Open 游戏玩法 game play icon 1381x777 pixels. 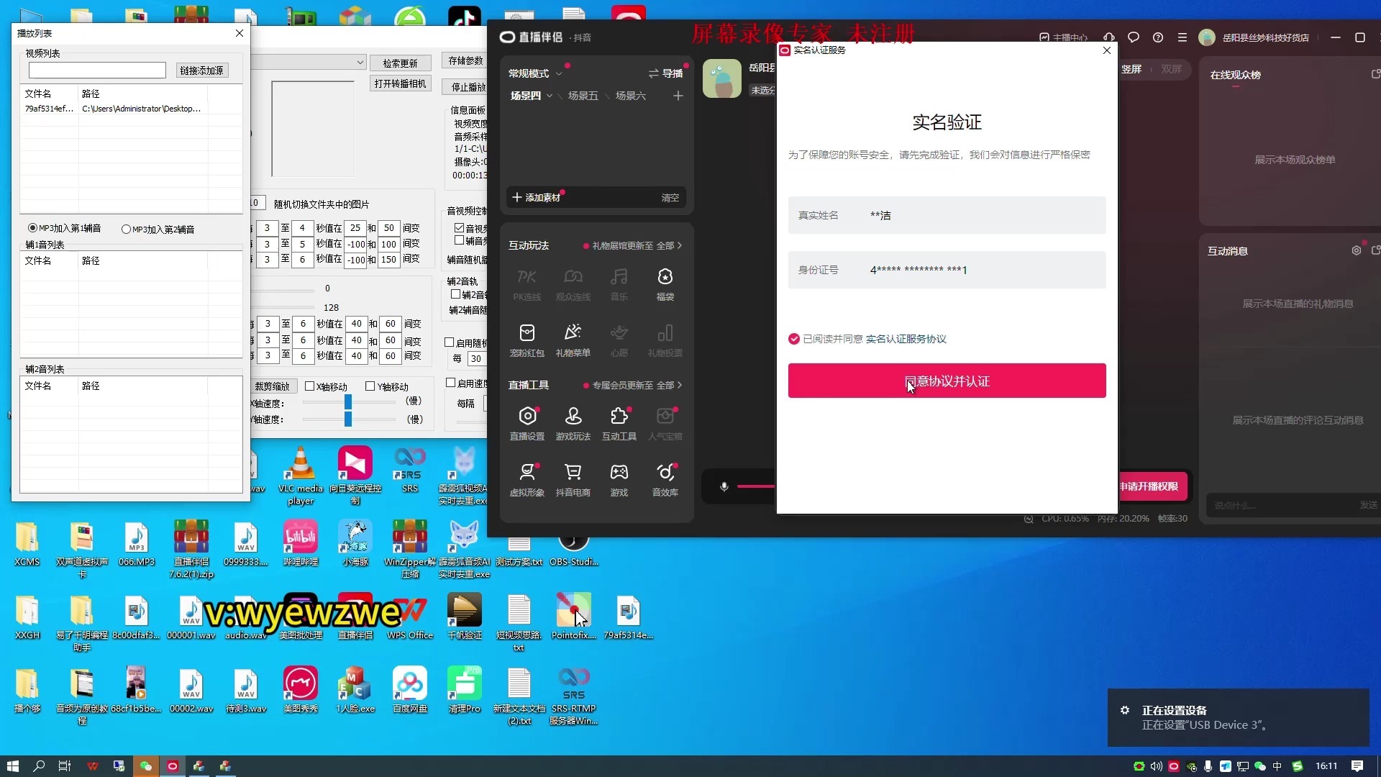click(573, 424)
